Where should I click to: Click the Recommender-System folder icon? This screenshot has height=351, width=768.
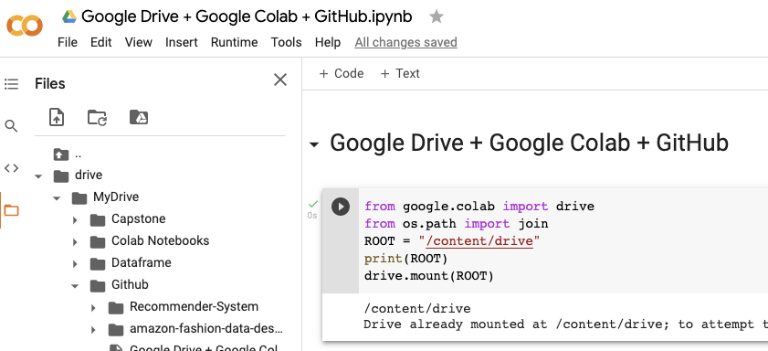[x=116, y=308]
